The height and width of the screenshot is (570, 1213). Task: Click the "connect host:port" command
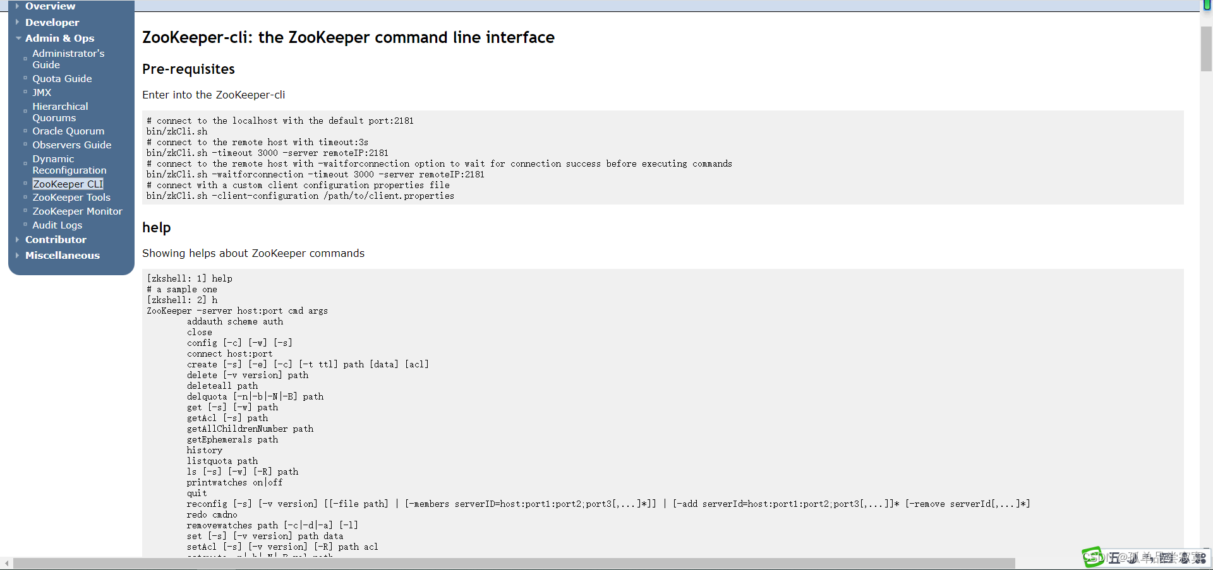pyautogui.click(x=230, y=353)
